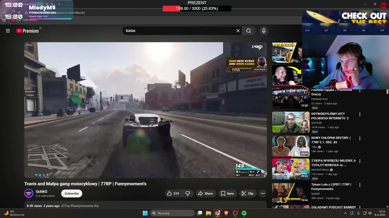Open options for ODTWORZYLIŚMY HITY video
389x218 pixels.
point(360,114)
